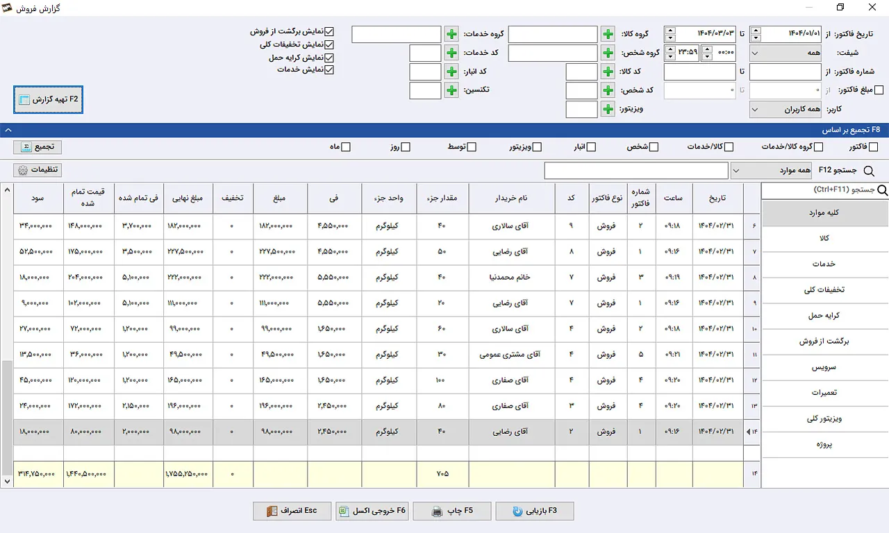Export with F6 خروجی اکسل button
This screenshot has width=889, height=533.
372,511
